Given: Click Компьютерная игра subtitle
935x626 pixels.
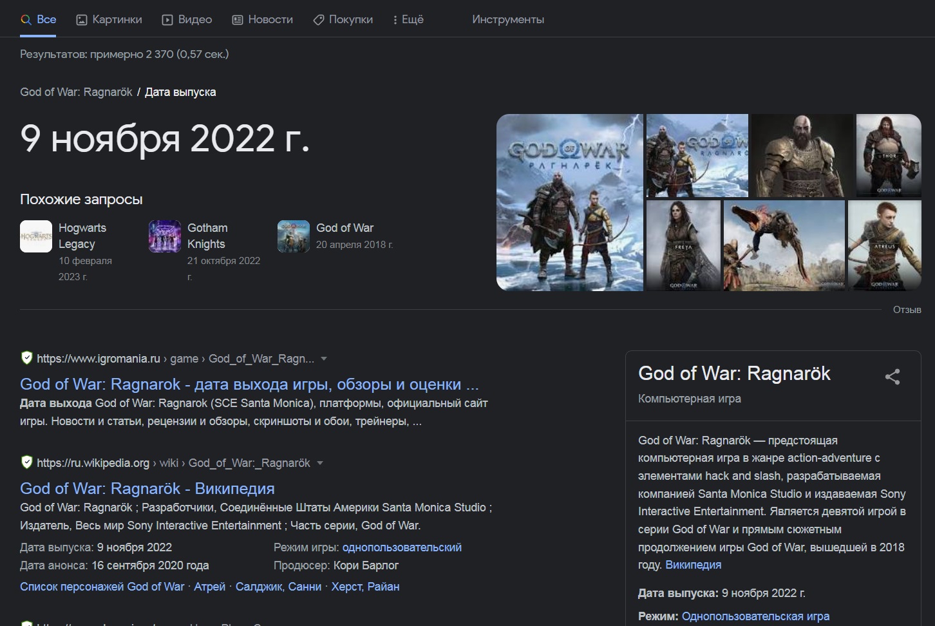Looking at the screenshot, I should [x=689, y=399].
